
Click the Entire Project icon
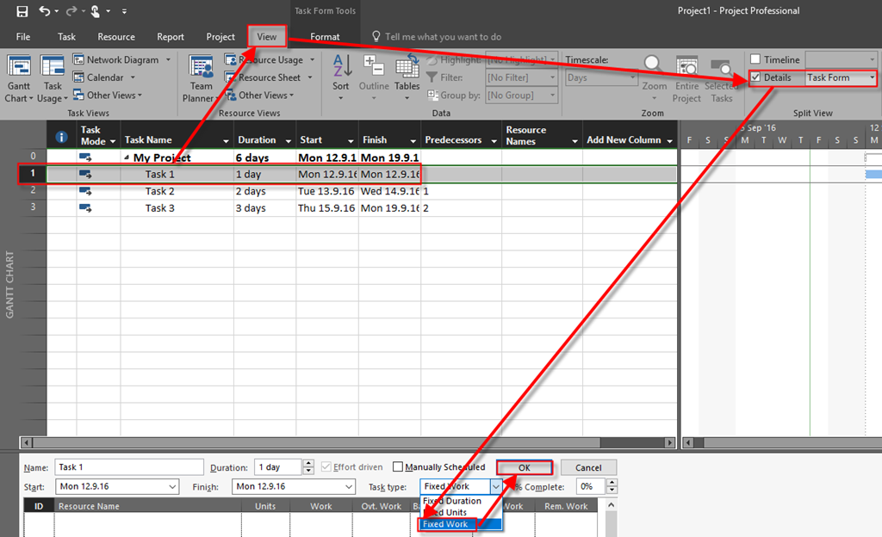(686, 67)
